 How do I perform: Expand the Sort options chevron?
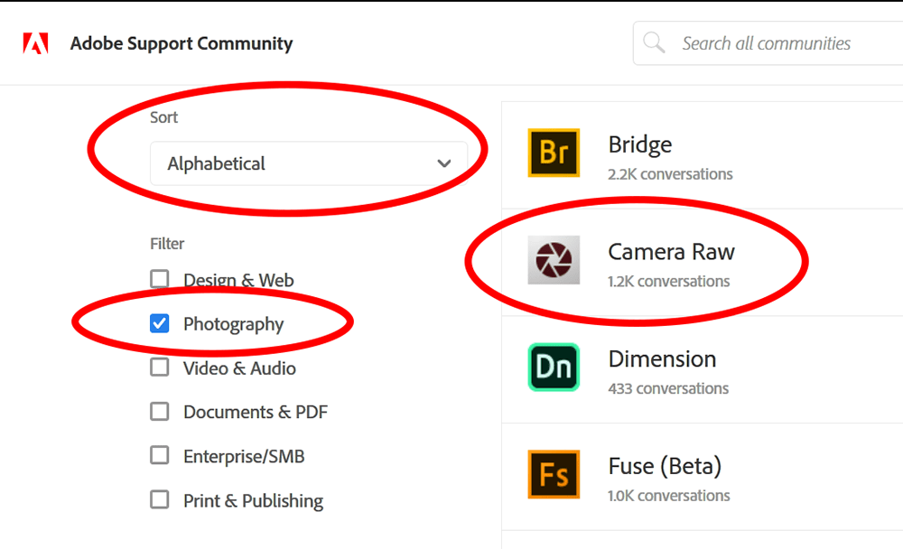444,163
